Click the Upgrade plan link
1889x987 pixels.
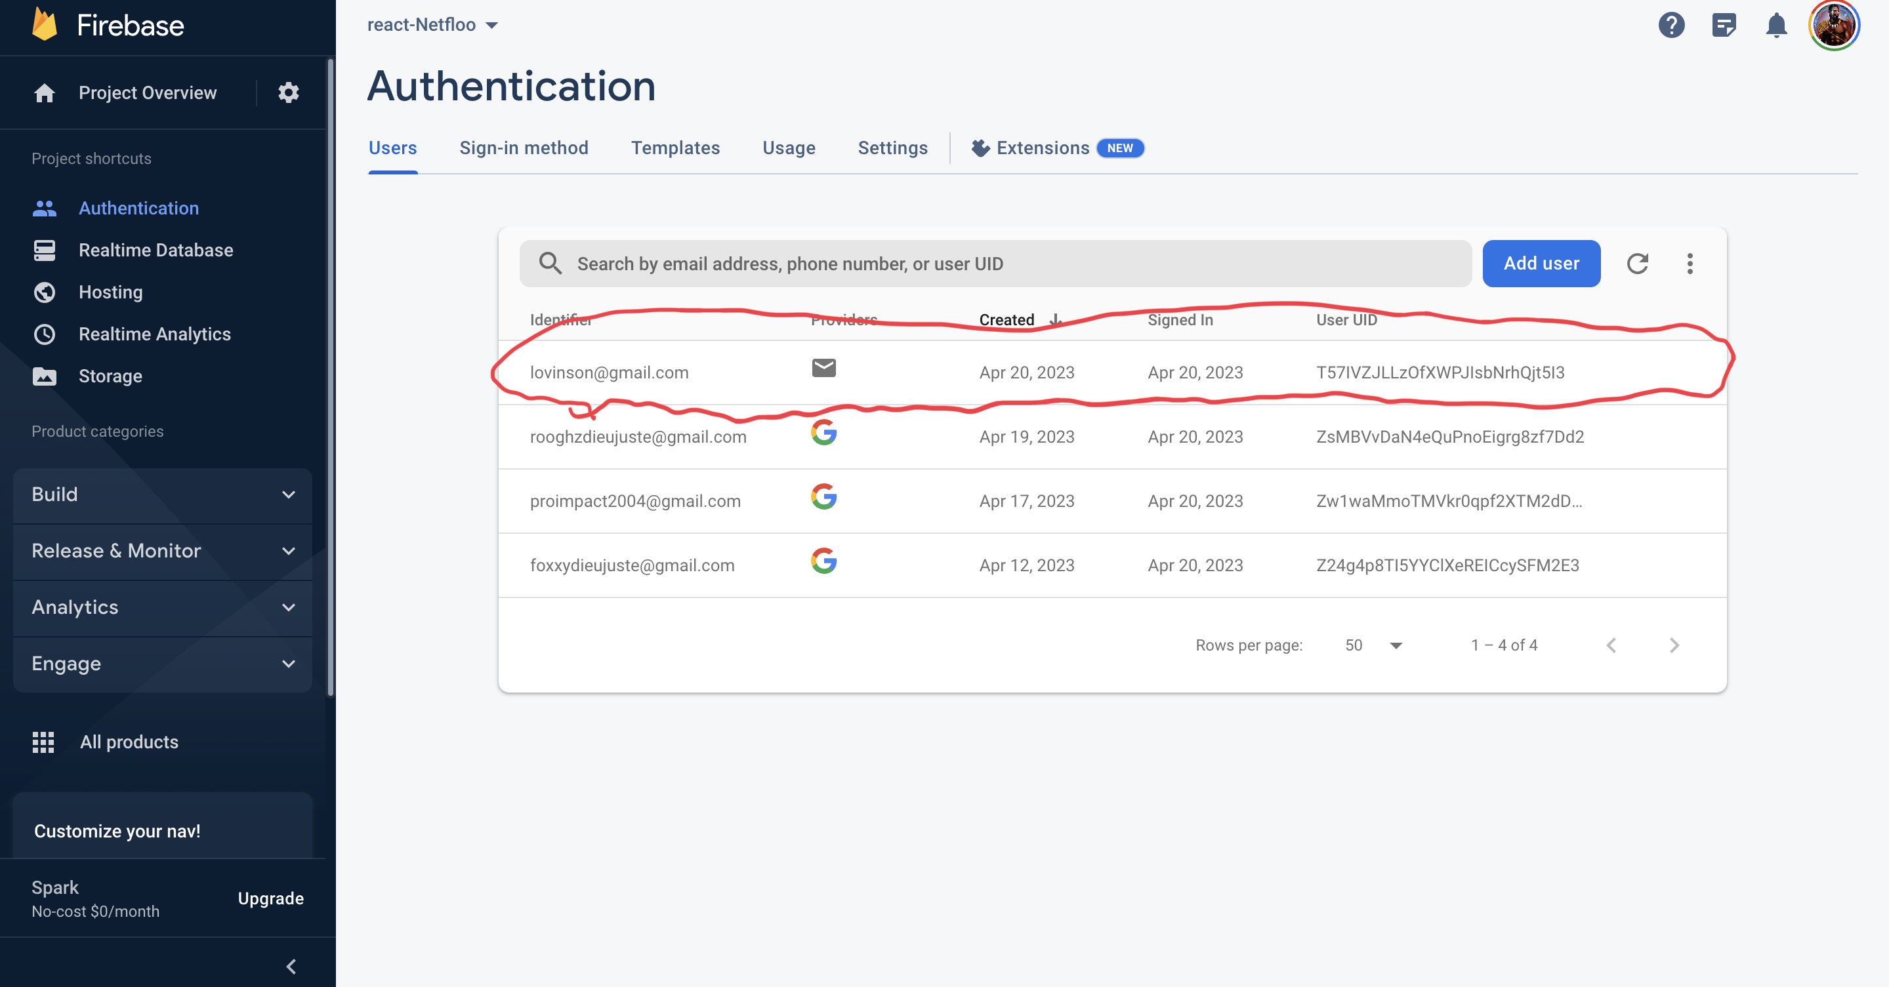(x=270, y=898)
